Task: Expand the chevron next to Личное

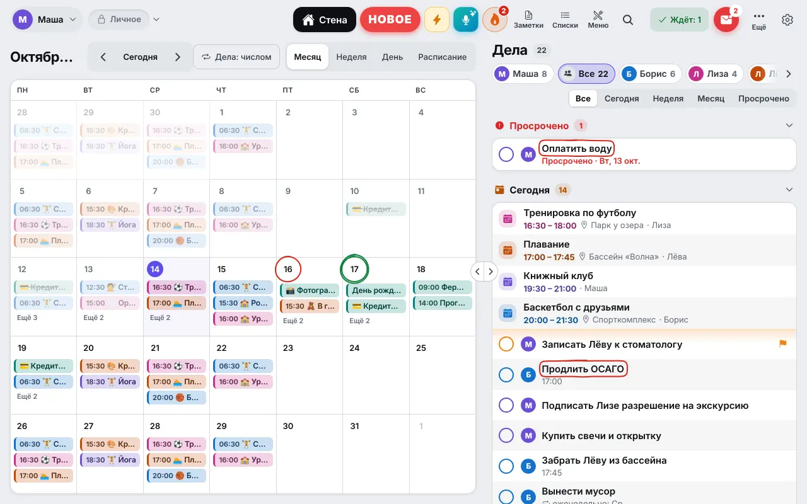Action: [156, 20]
